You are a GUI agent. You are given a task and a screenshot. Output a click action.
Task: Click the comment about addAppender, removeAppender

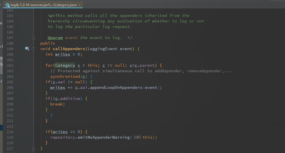pos(141,71)
